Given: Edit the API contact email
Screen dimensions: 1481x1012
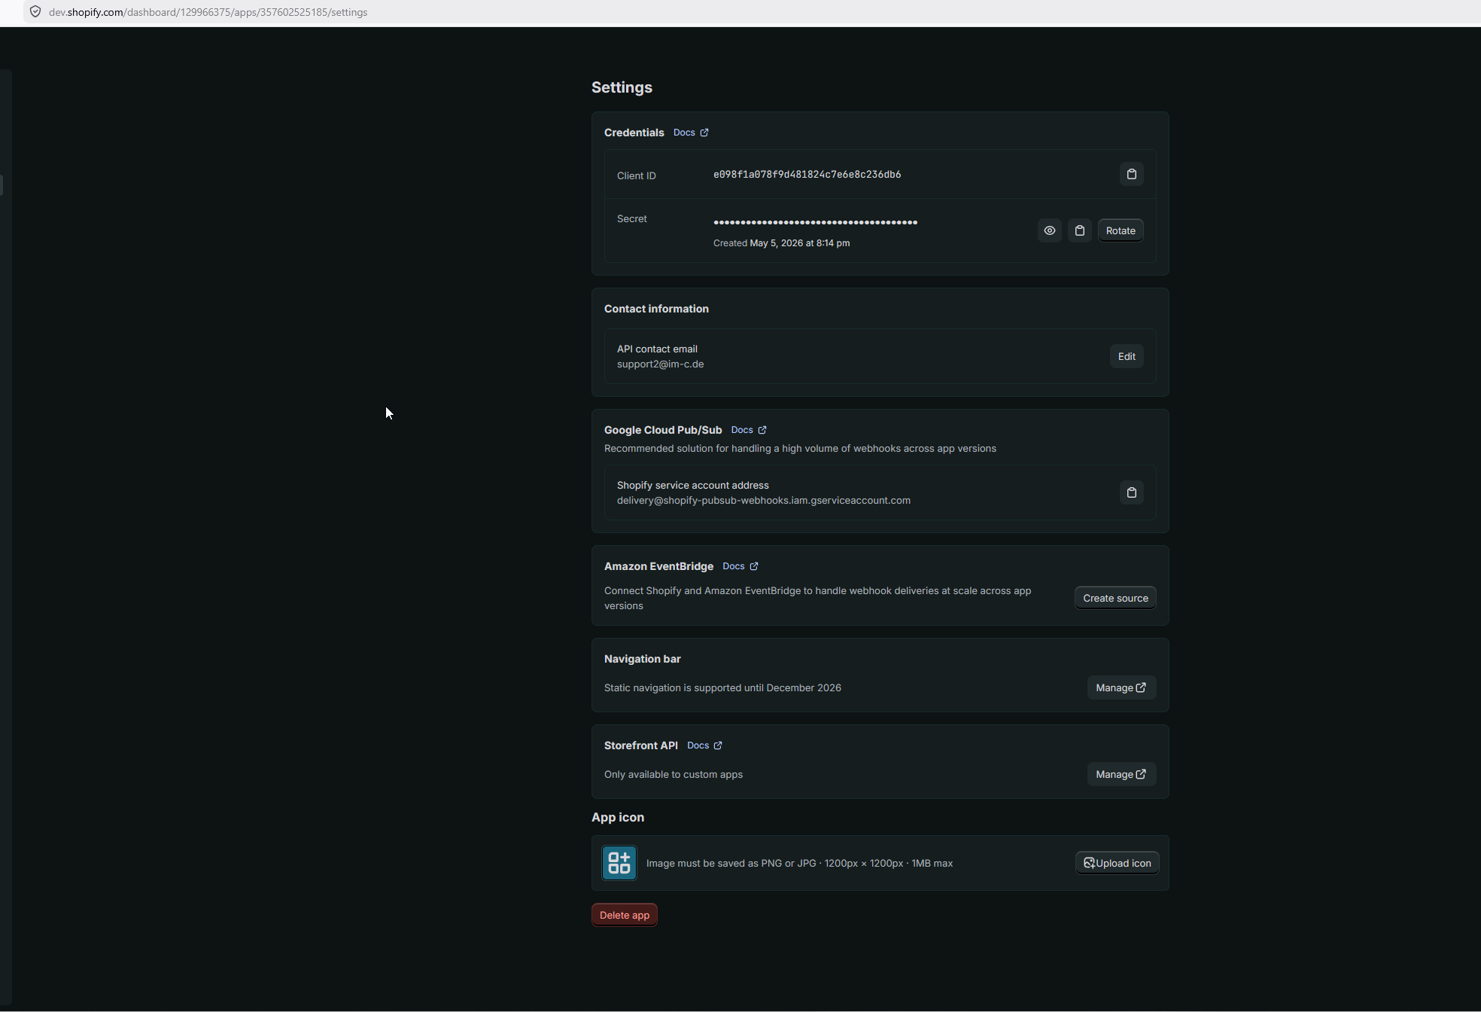Looking at the screenshot, I should (1127, 356).
